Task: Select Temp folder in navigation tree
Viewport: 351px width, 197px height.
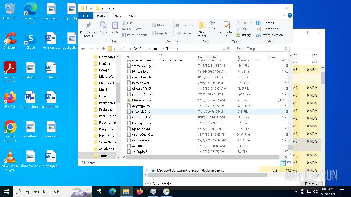Action: click(103, 155)
